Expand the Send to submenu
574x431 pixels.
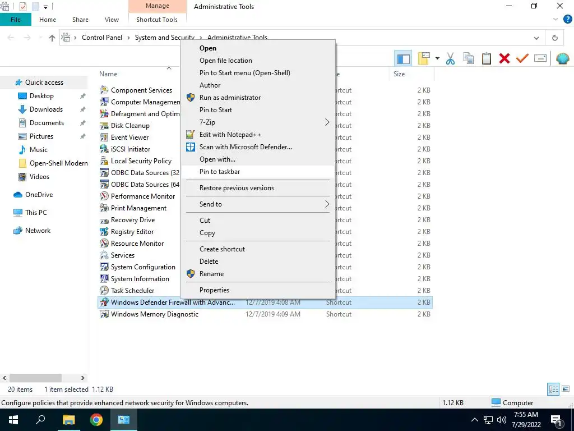[x=258, y=204]
